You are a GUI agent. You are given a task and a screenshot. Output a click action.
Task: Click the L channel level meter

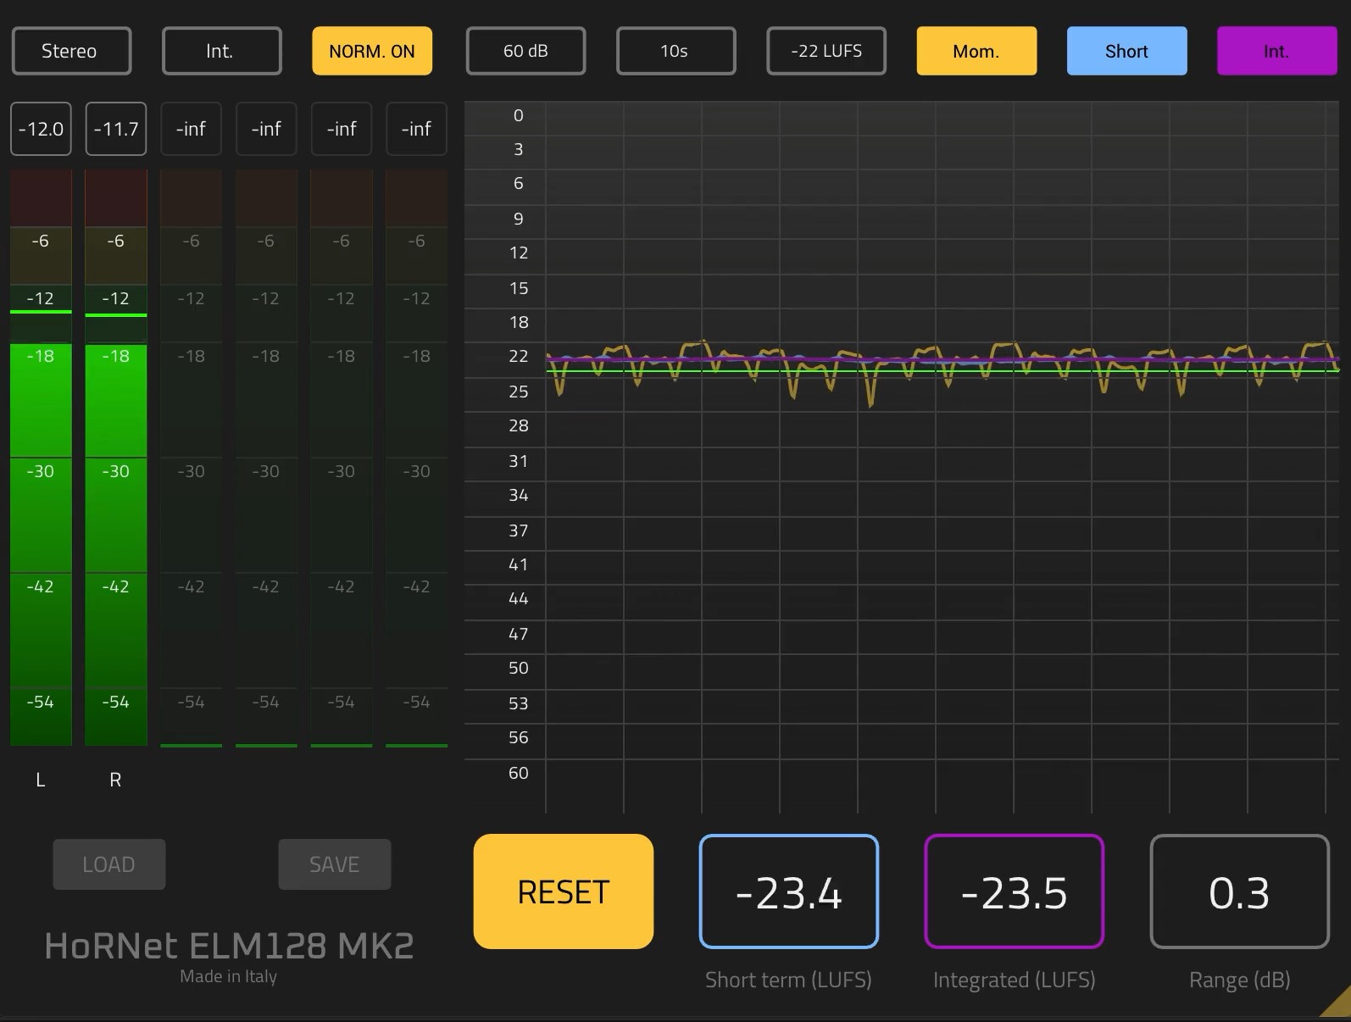41,458
